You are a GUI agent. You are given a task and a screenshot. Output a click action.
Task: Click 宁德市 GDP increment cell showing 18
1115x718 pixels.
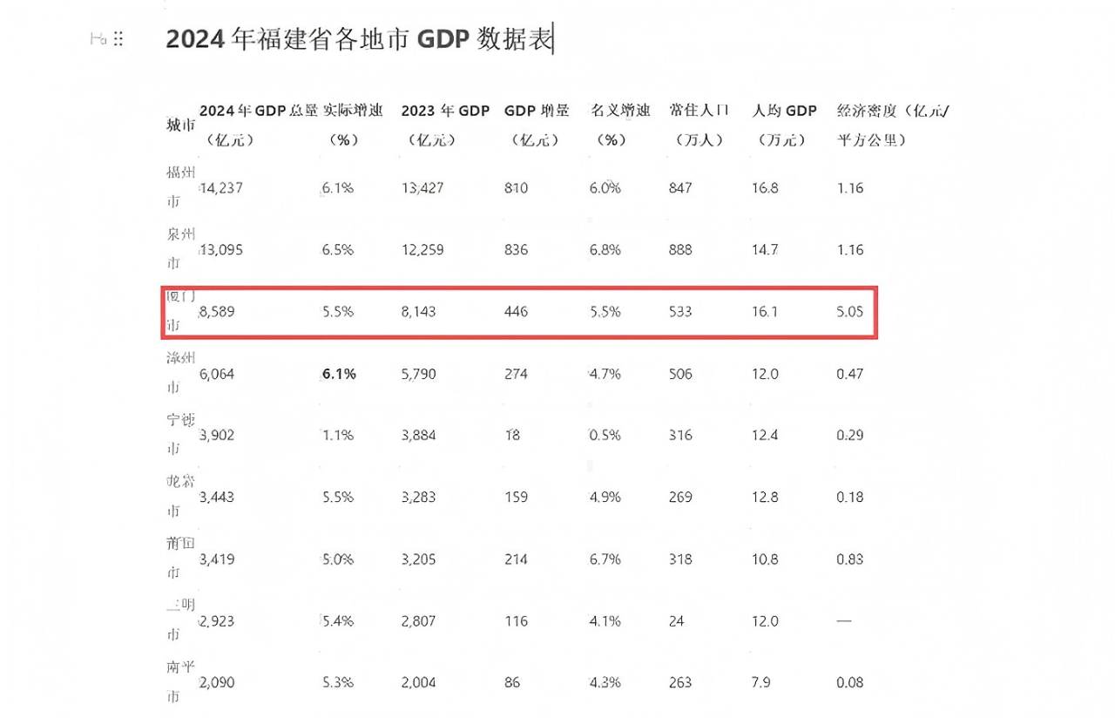coord(512,436)
